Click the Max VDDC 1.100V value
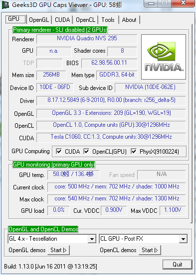Image resolution: width=196 pixels, height=275 pixels. click(173, 210)
